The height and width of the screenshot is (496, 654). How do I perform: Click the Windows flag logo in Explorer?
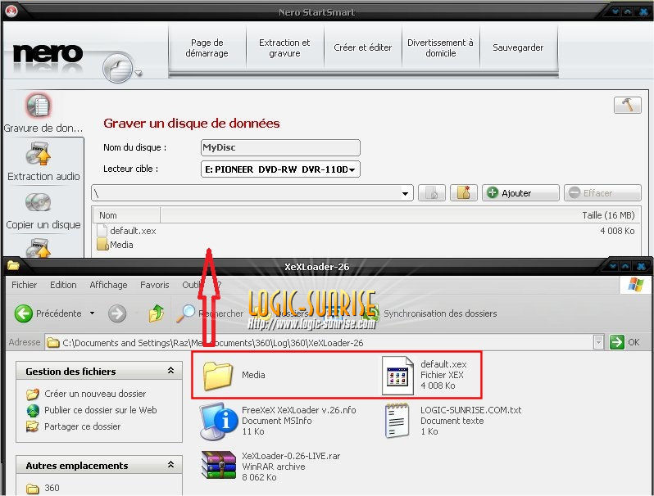(x=636, y=285)
